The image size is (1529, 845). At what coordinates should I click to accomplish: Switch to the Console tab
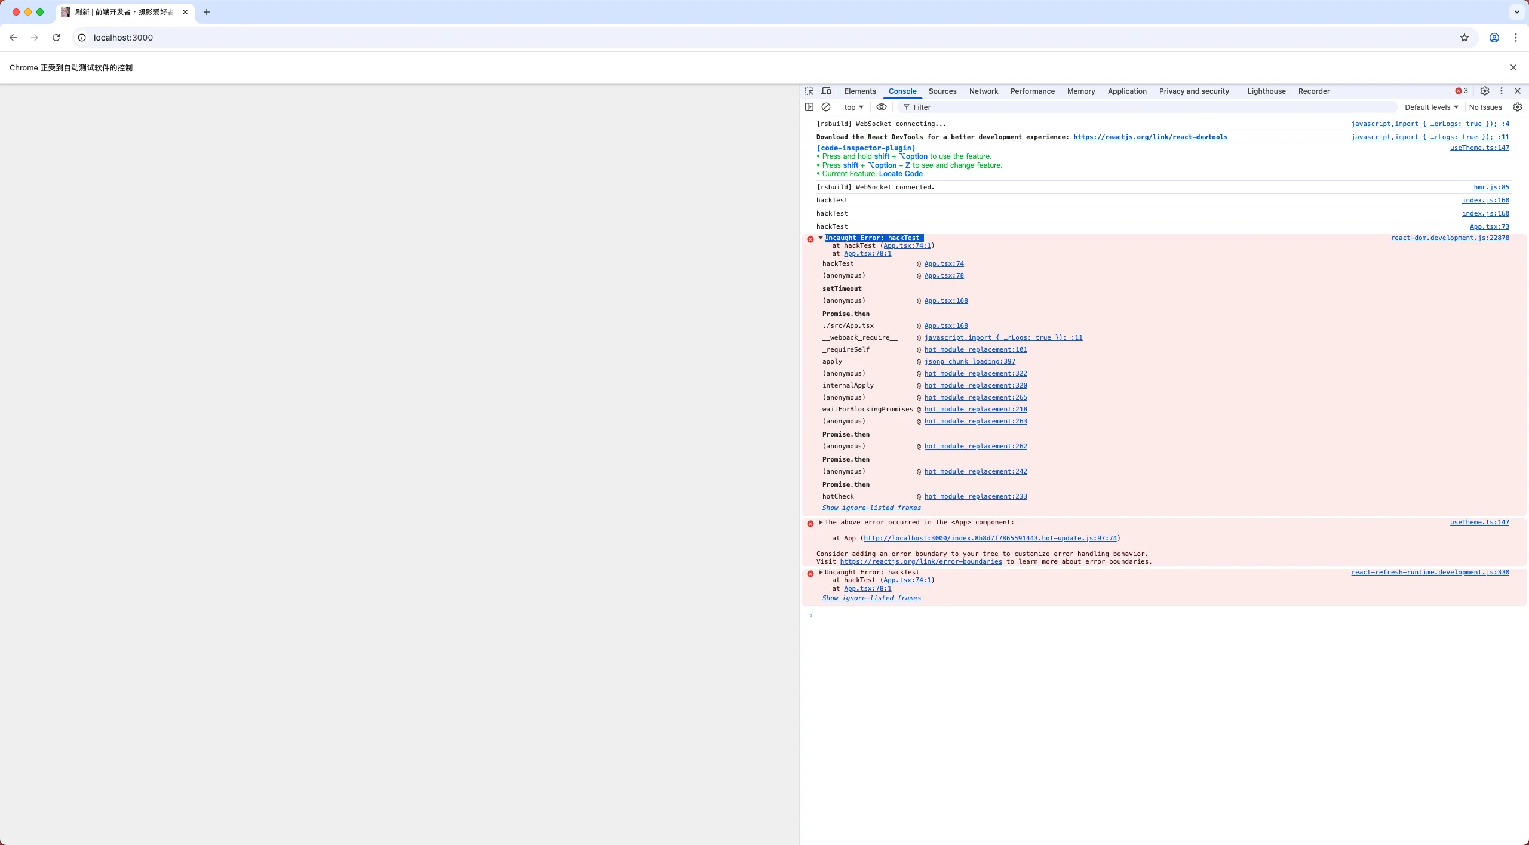(902, 91)
